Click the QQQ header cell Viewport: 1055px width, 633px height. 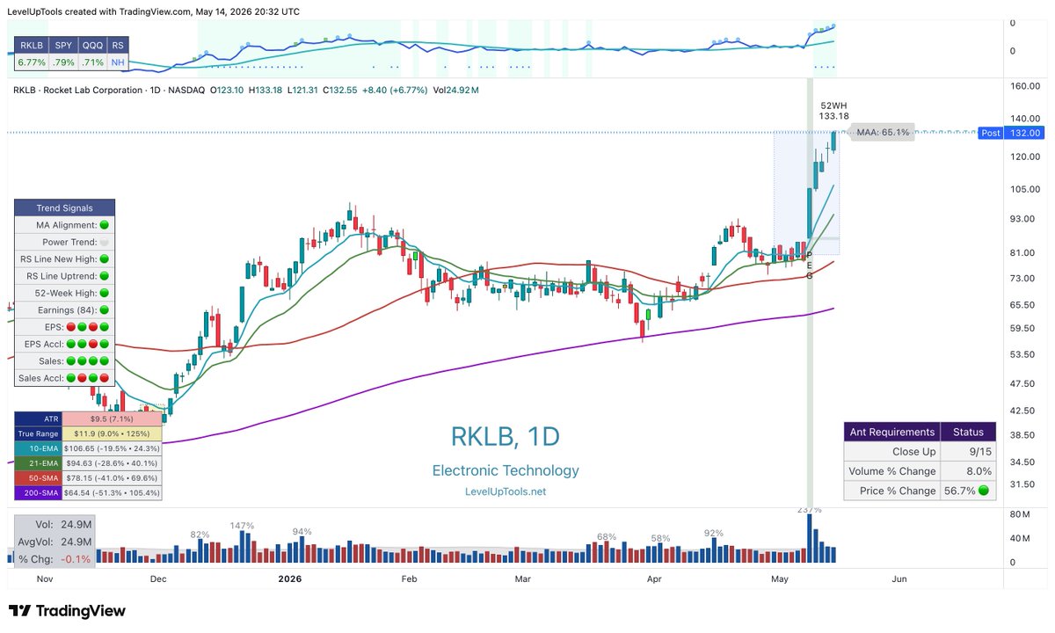coord(91,44)
